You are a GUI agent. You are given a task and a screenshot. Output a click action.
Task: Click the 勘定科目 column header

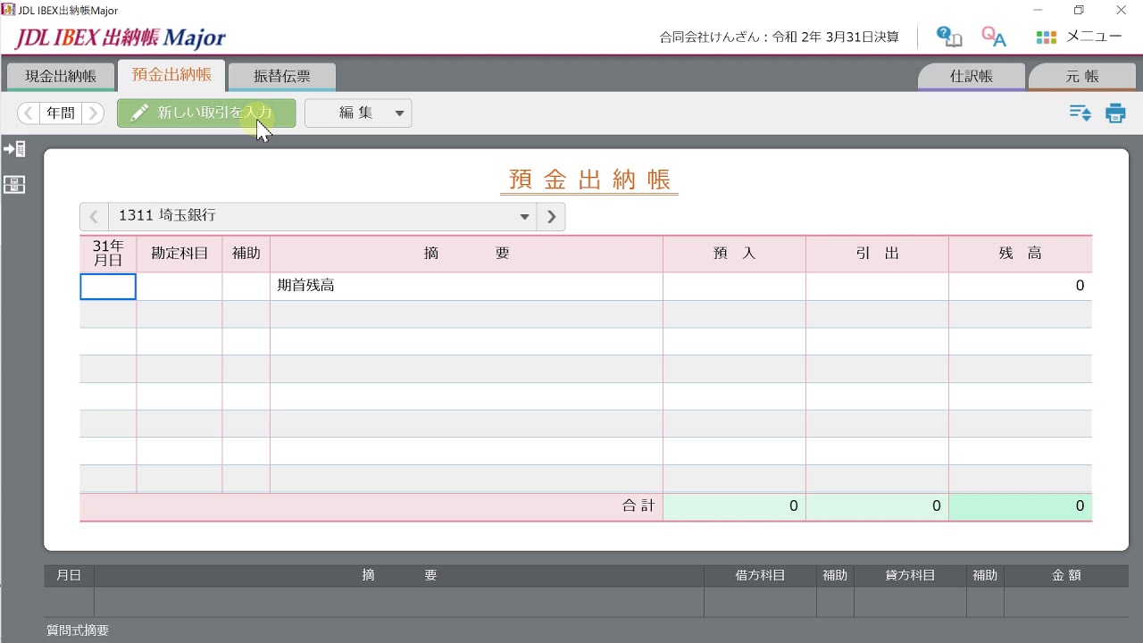[179, 254]
